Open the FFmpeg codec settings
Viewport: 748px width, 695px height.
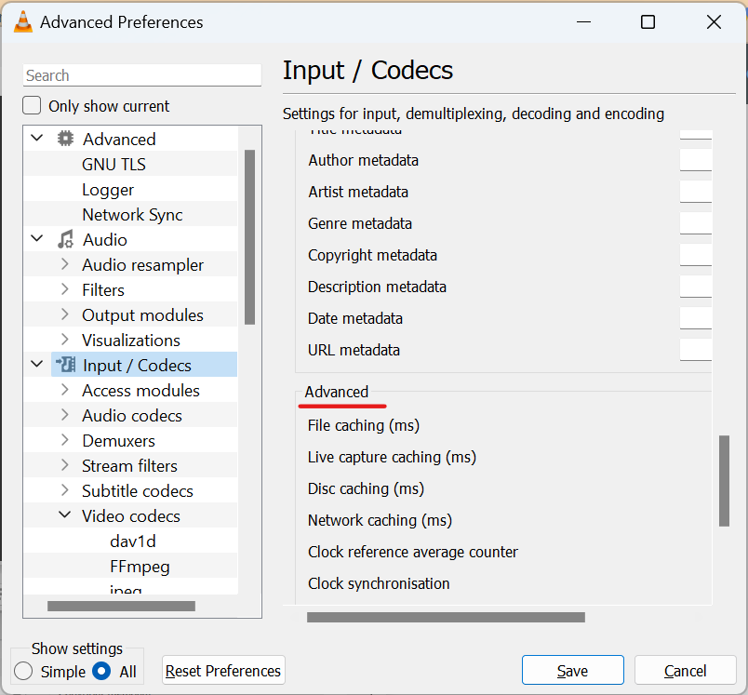click(x=140, y=566)
